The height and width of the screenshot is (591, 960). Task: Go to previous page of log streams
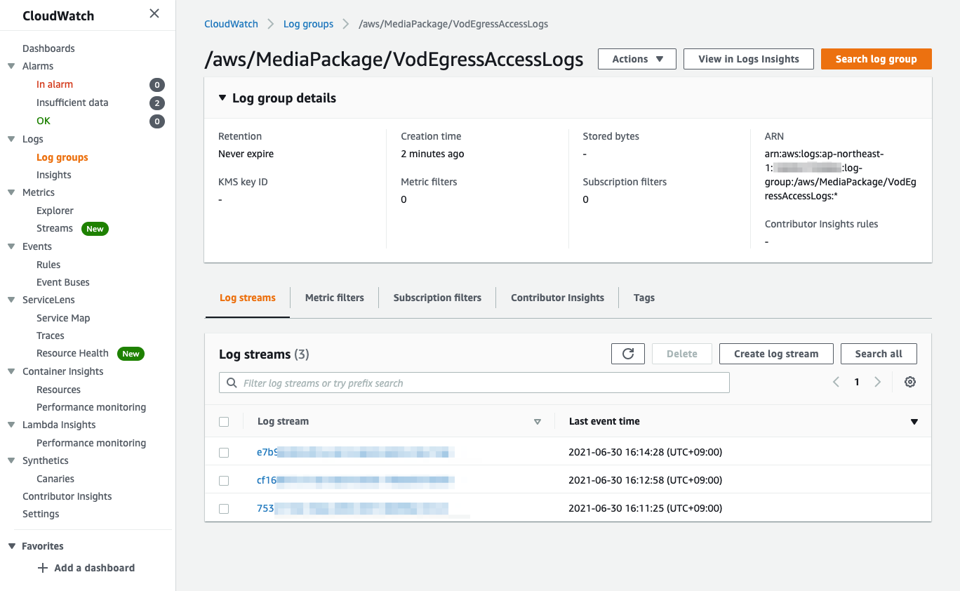coord(836,383)
